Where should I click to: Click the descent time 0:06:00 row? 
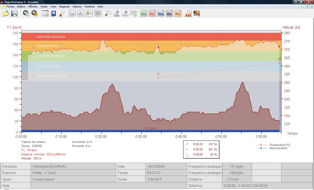pos(201,154)
